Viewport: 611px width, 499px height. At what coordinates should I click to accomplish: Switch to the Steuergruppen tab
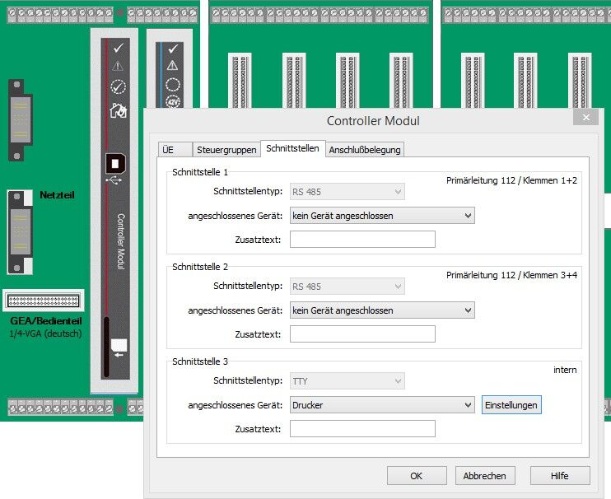(226, 150)
